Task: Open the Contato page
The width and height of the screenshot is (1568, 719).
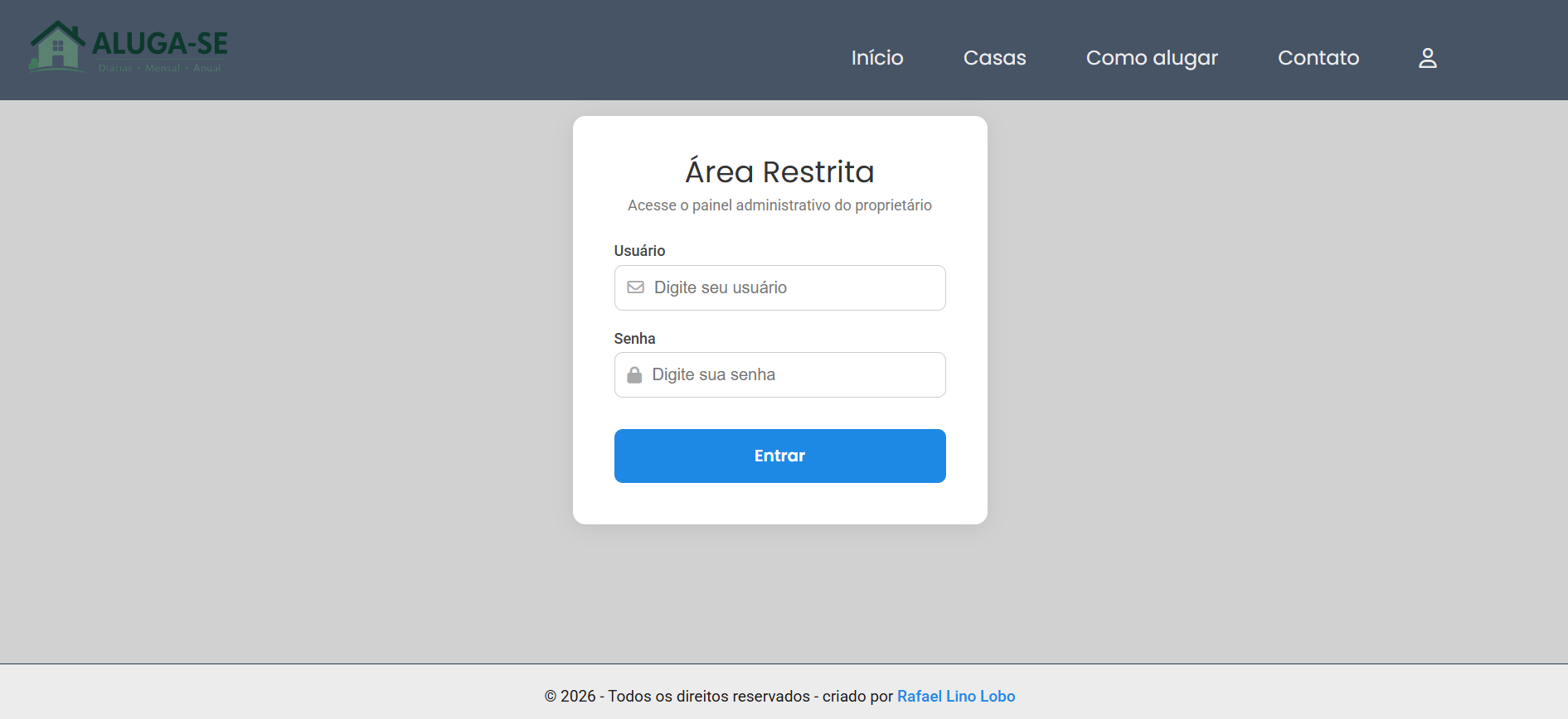Action: 1318,58
